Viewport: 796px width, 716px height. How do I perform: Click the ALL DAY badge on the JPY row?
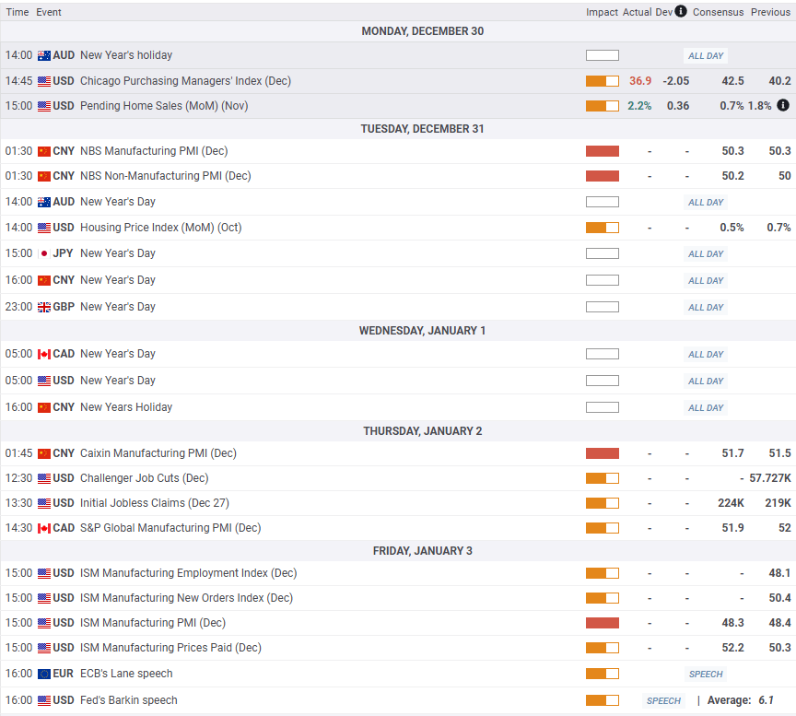pyautogui.click(x=706, y=254)
